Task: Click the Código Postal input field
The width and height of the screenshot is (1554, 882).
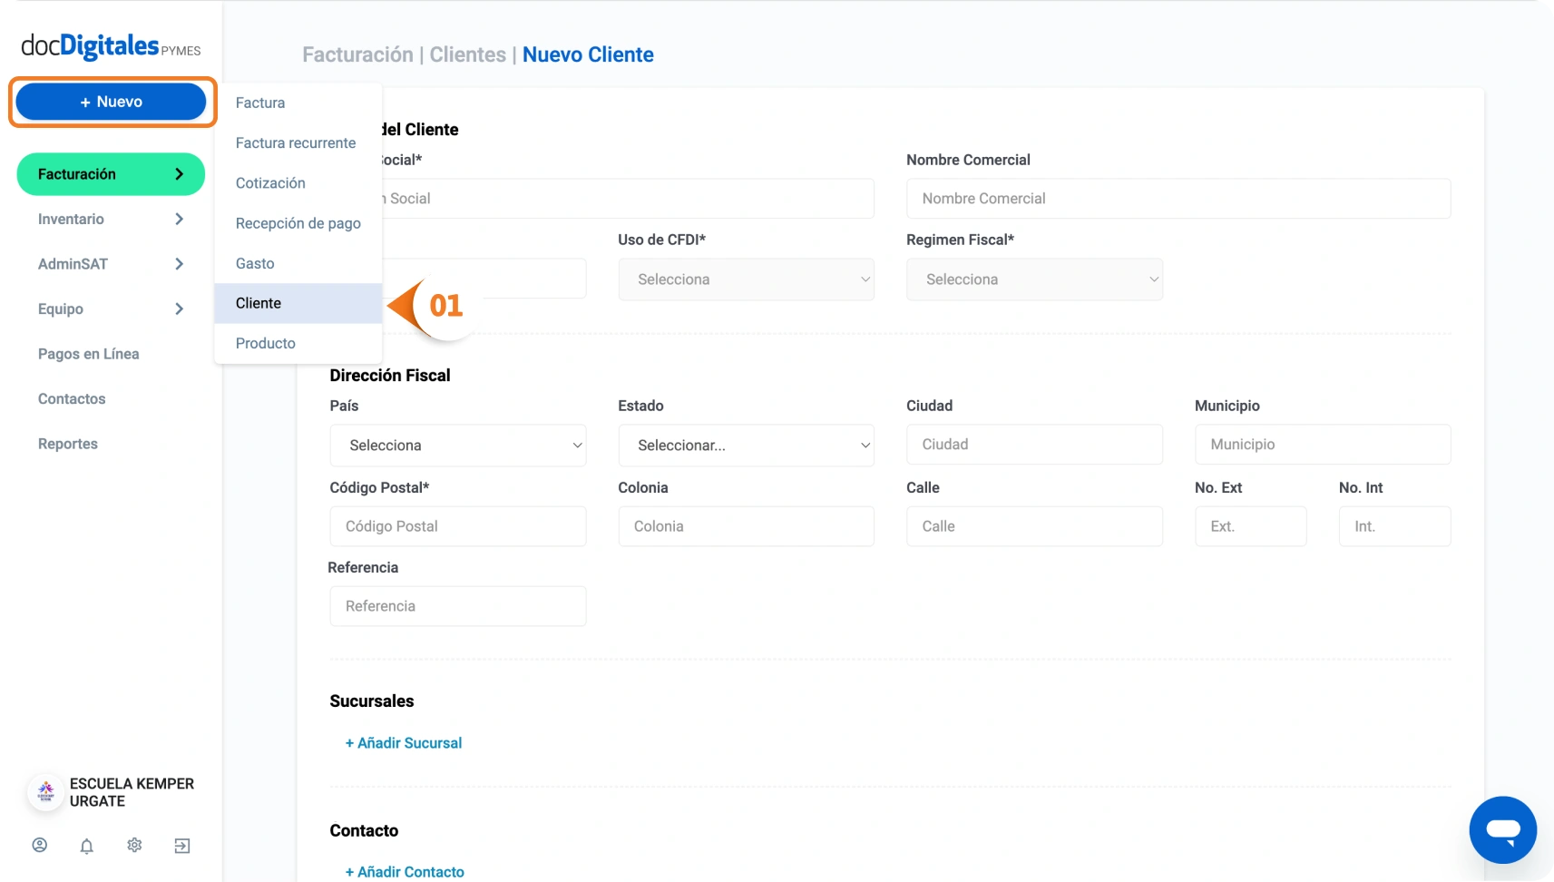Action: (x=458, y=526)
